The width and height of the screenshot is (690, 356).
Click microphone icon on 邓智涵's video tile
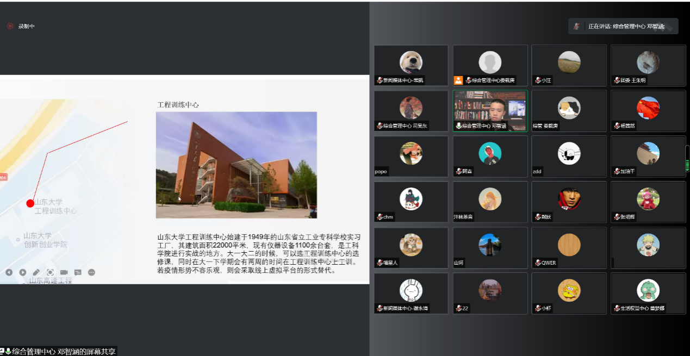(x=458, y=126)
